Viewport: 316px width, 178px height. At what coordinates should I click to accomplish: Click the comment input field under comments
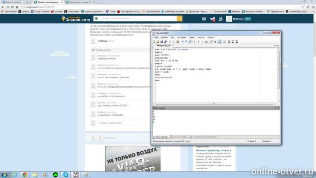pyautogui.click(x=119, y=123)
